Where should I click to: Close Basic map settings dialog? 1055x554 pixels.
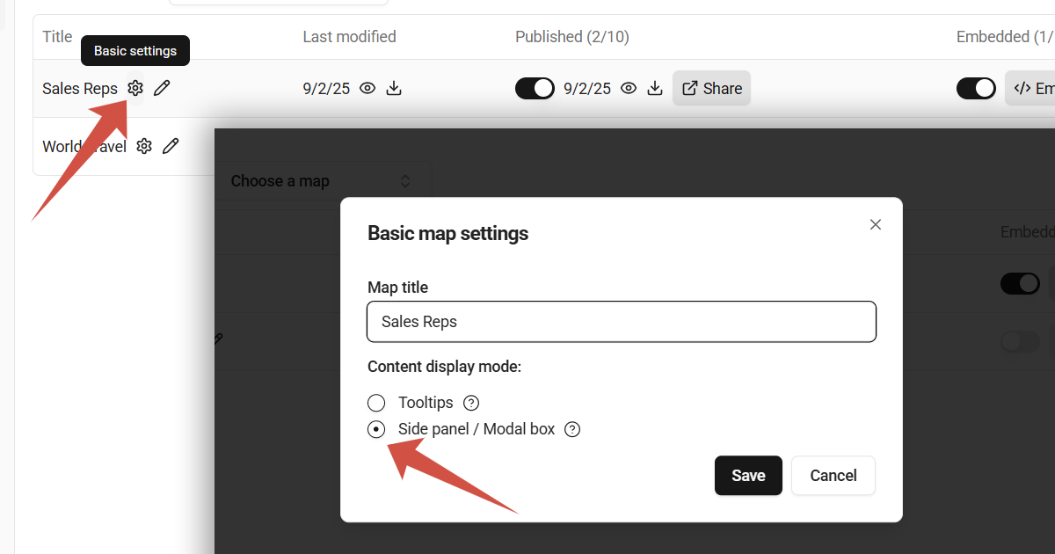(875, 224)
